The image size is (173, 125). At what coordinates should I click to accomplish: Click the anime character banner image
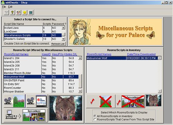pos(80,32)
